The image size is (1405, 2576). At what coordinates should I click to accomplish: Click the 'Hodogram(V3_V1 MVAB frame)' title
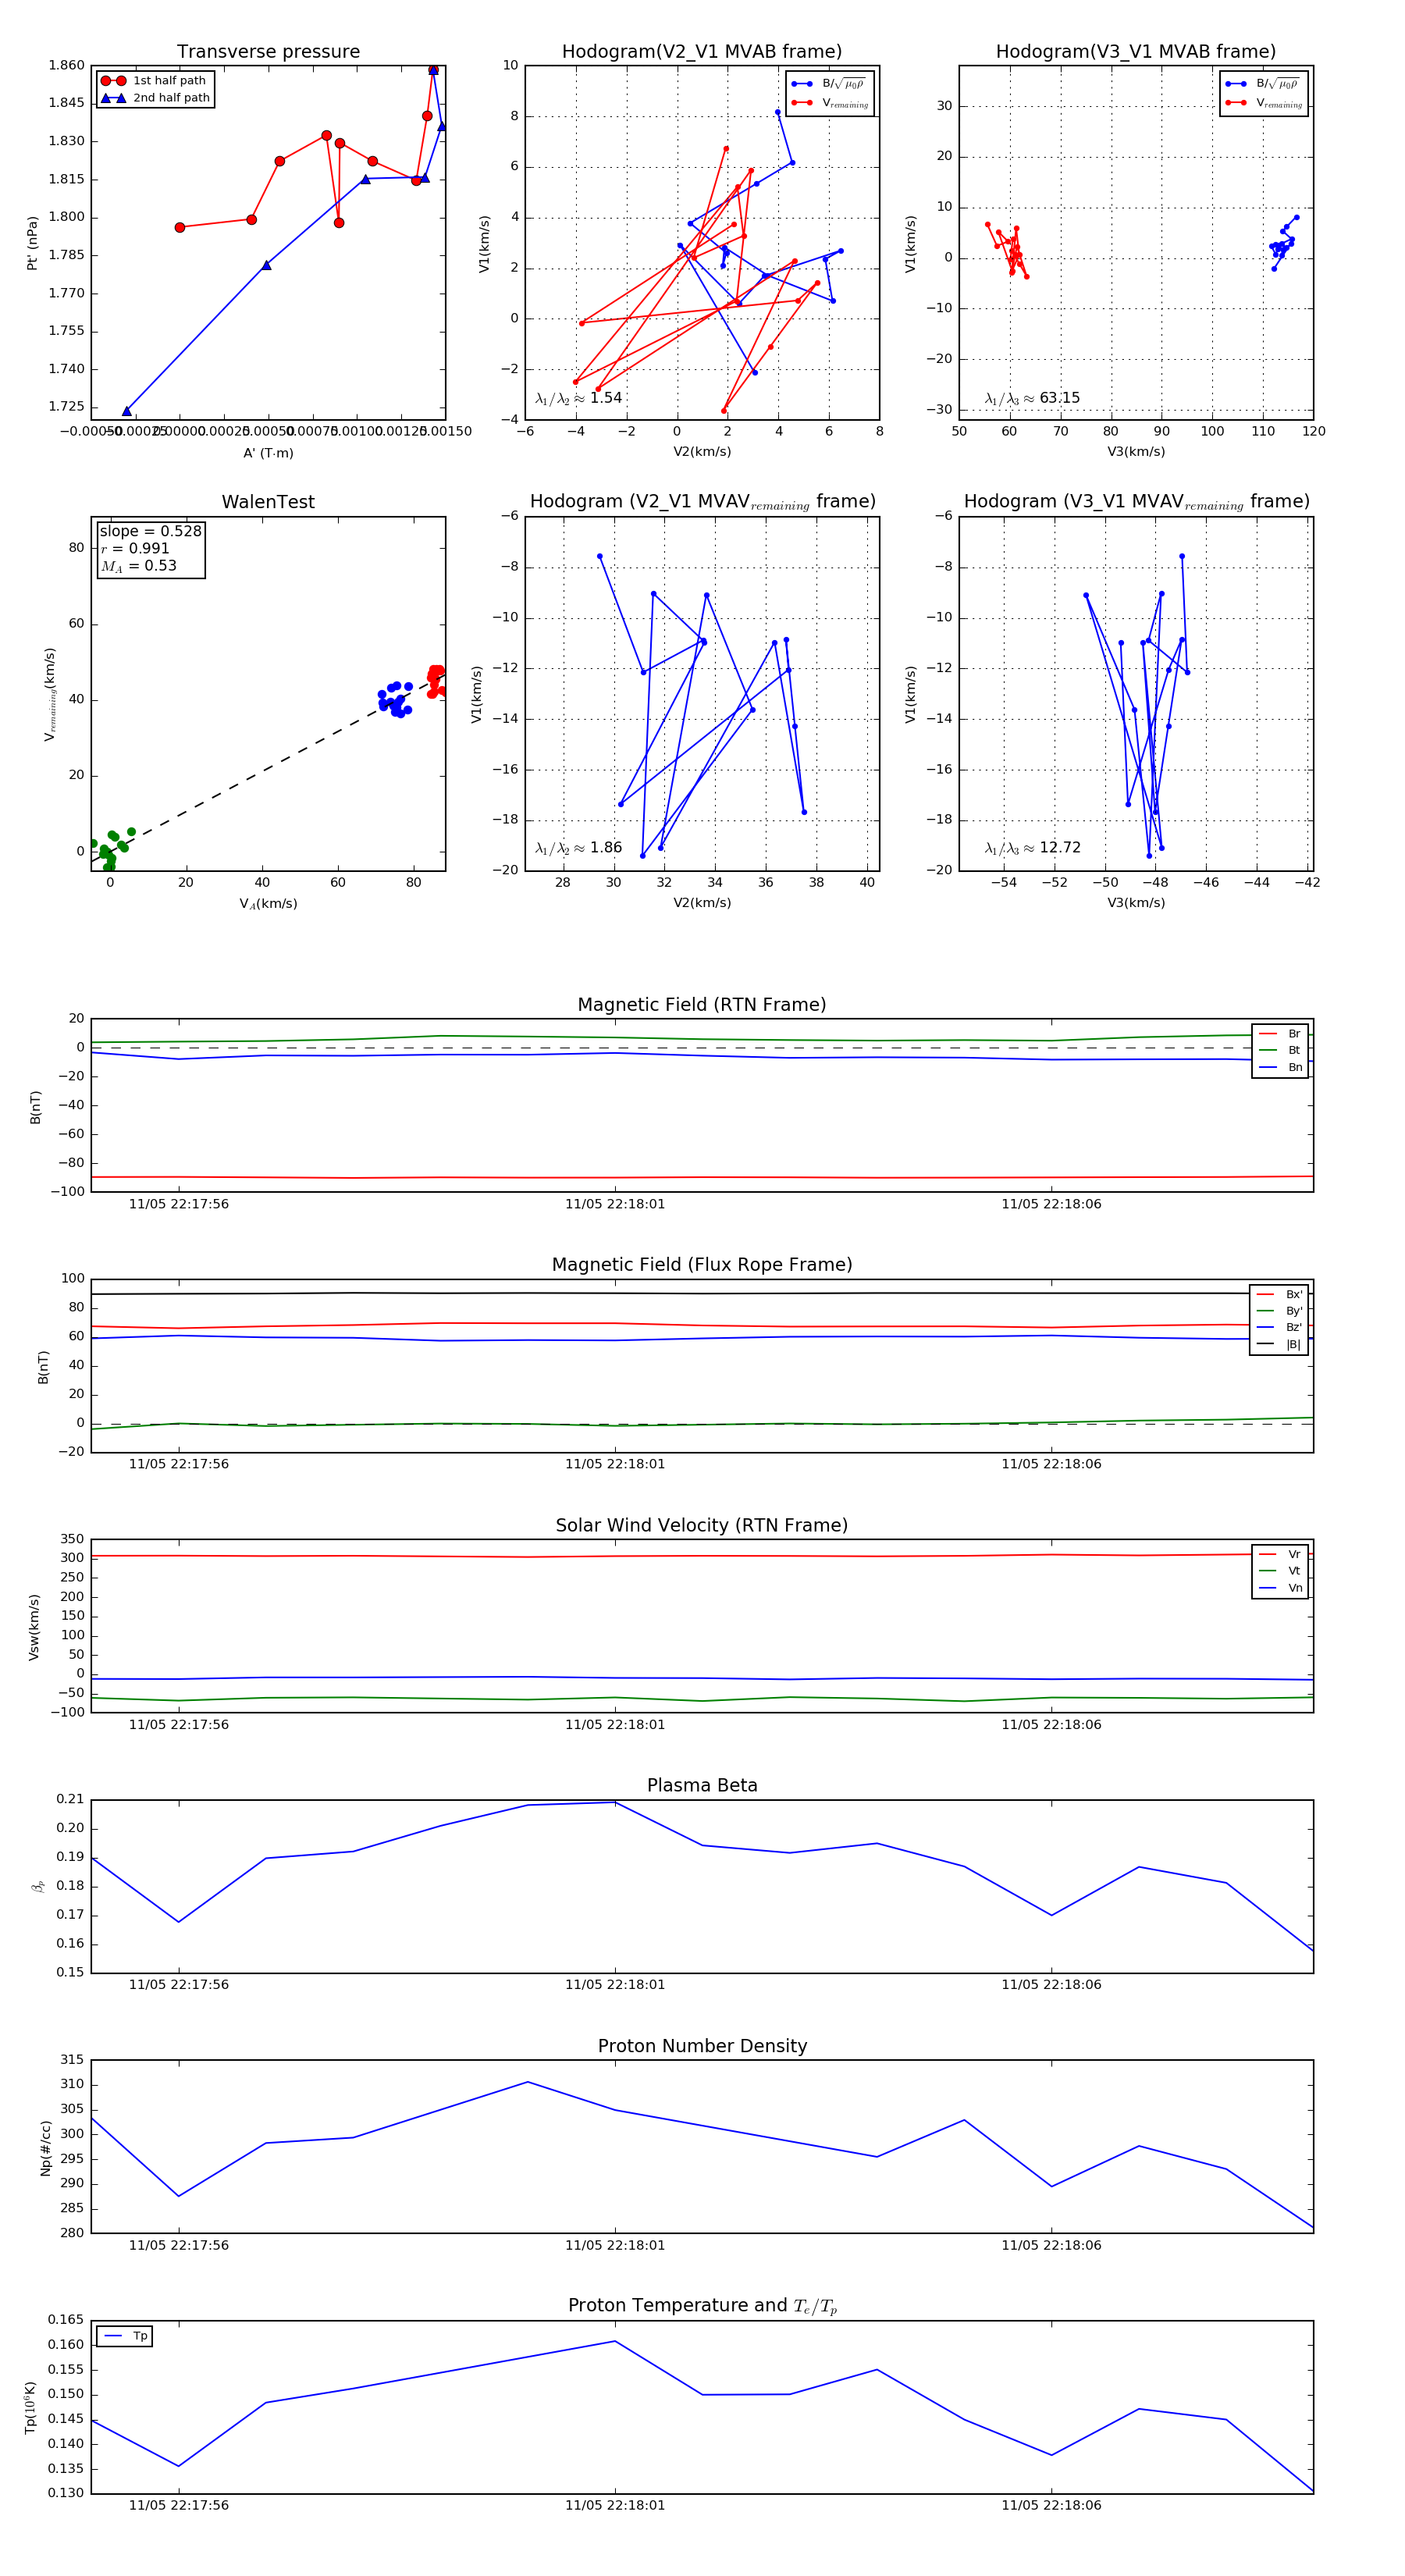pos(1136,52)
